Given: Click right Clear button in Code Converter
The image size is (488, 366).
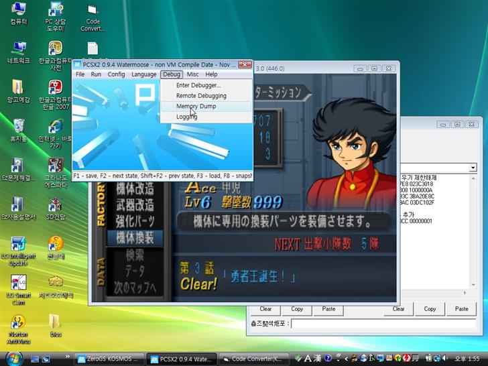Looking at the screenshot, I should click(398, 309).
